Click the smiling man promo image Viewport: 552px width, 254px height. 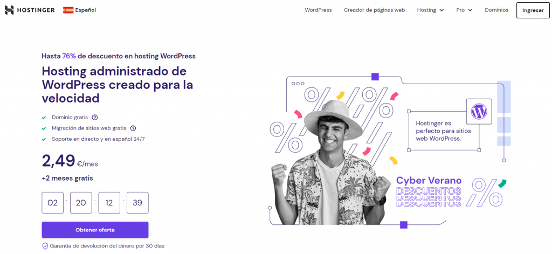click(x=331, y=163)
